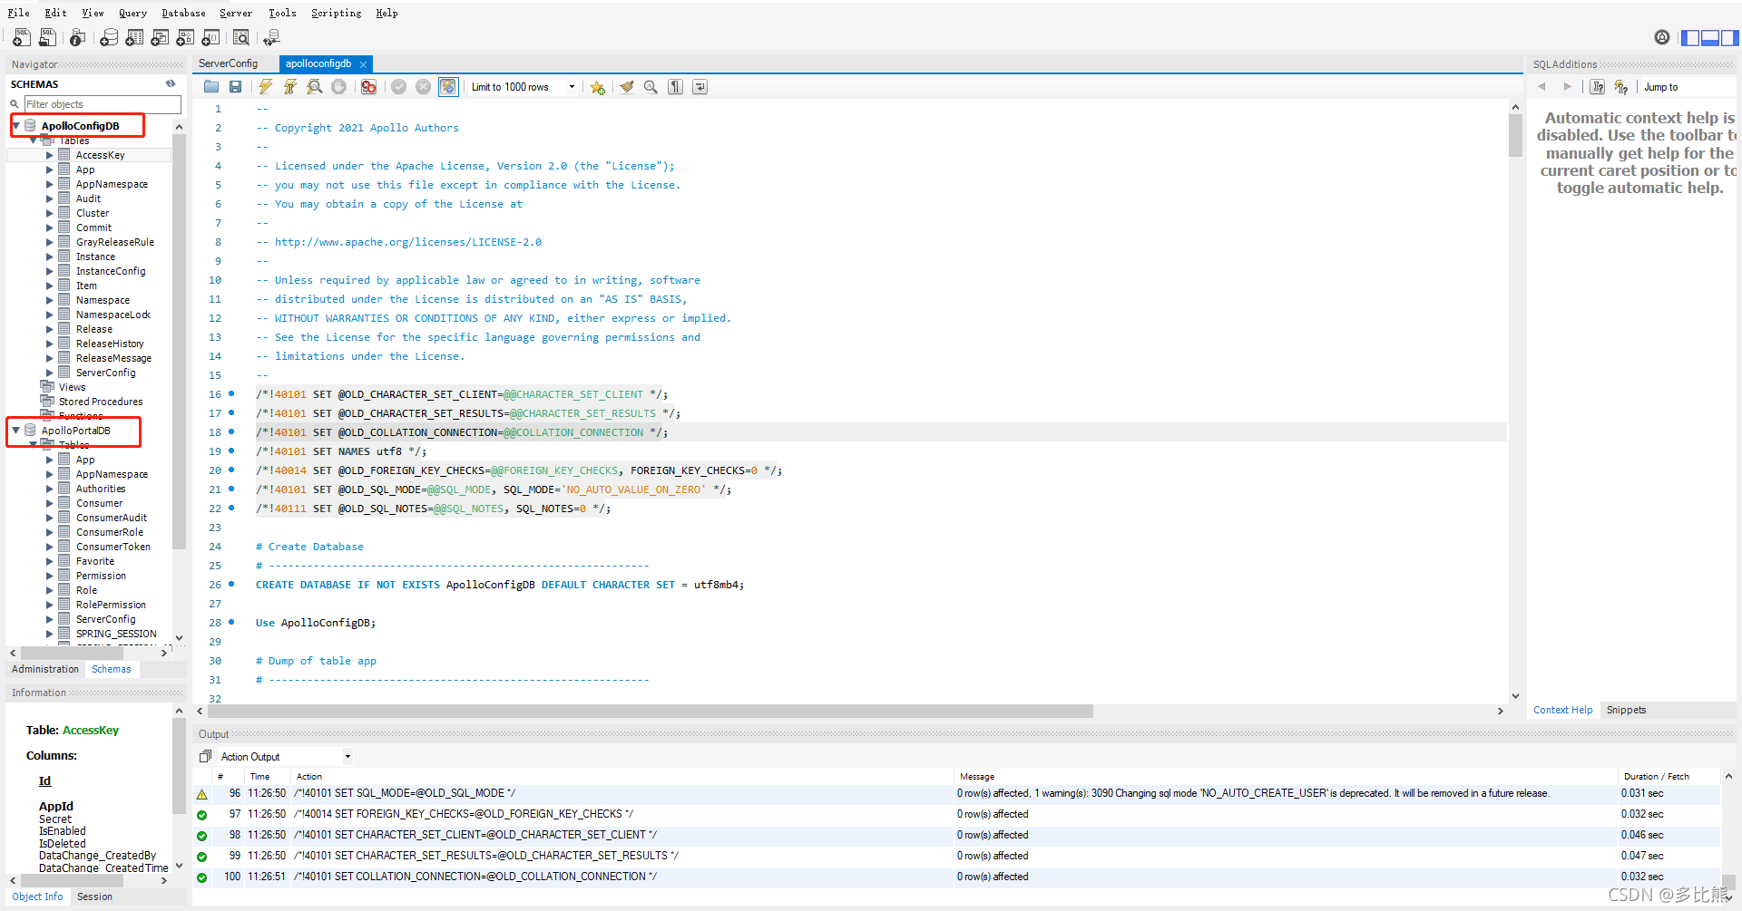Toggle word wrapping in editor
1742x911 pixels.
pos(700,87)
